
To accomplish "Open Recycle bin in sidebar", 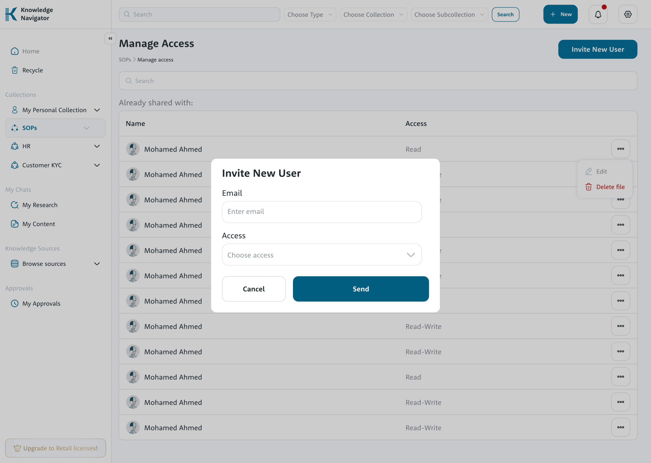I will click(x=32, y=70).
